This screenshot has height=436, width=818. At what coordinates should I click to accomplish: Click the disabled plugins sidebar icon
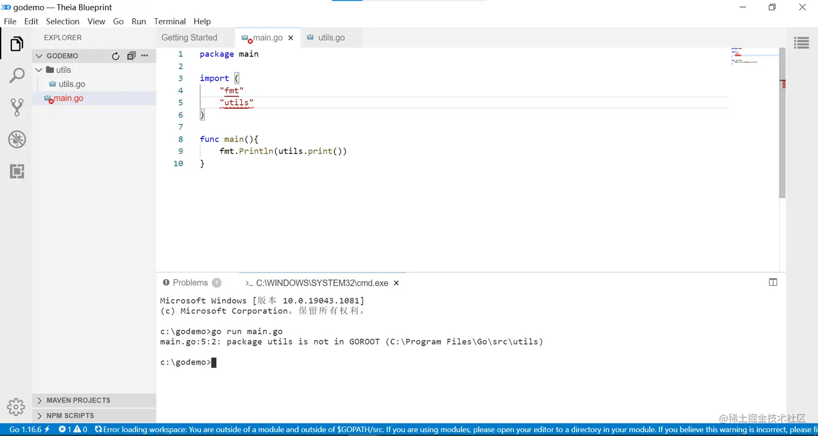[x=16, y=139]
